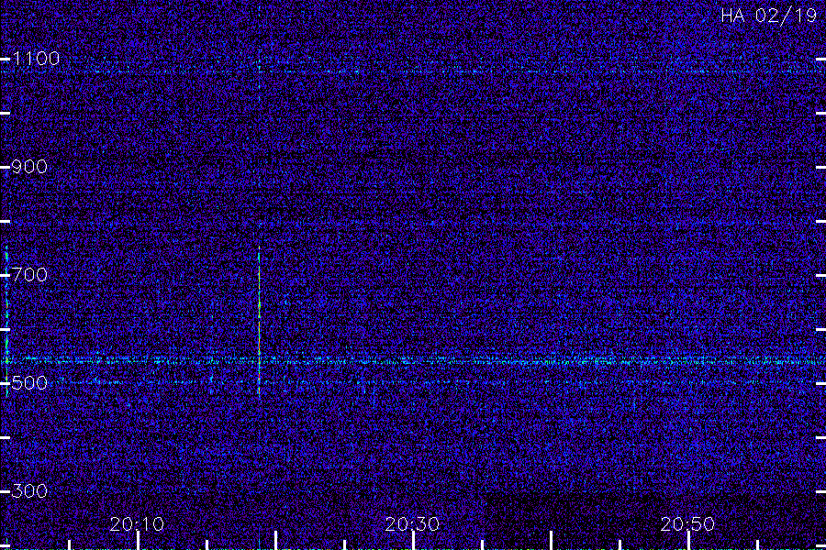Click the 20:30 time axis label
826x550 pixels.
tap(412, 524)
